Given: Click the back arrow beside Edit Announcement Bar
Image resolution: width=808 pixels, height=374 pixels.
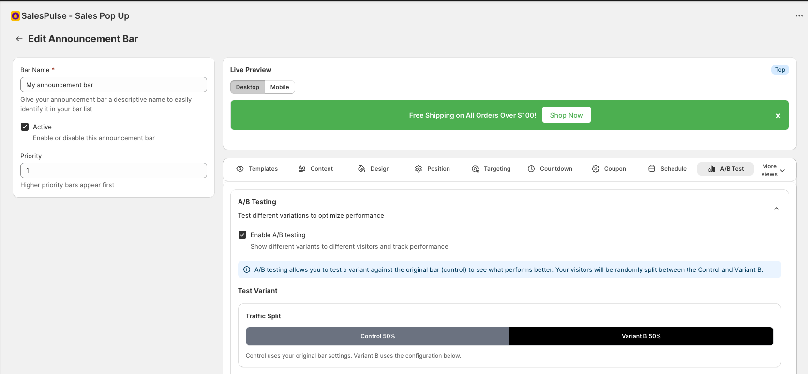Looking at the screenshot, I should click(x=19, y=39).
